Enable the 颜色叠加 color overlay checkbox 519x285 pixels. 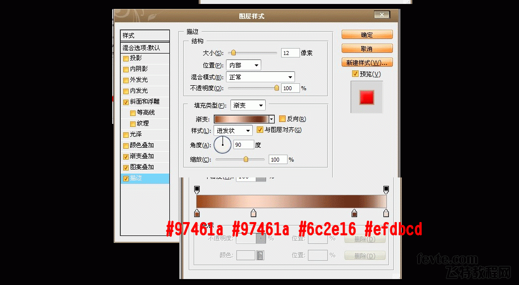pyautogui.click(x=126, y=146)
